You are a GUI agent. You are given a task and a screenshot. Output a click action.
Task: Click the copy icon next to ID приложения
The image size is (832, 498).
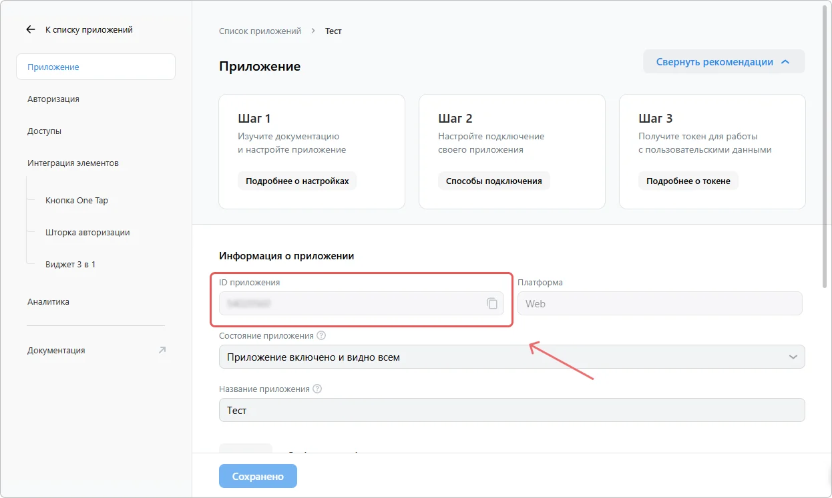point(493,303)
